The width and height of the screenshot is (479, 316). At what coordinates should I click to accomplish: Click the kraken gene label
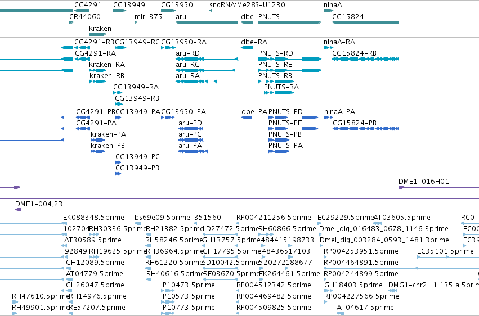[100, 29]
